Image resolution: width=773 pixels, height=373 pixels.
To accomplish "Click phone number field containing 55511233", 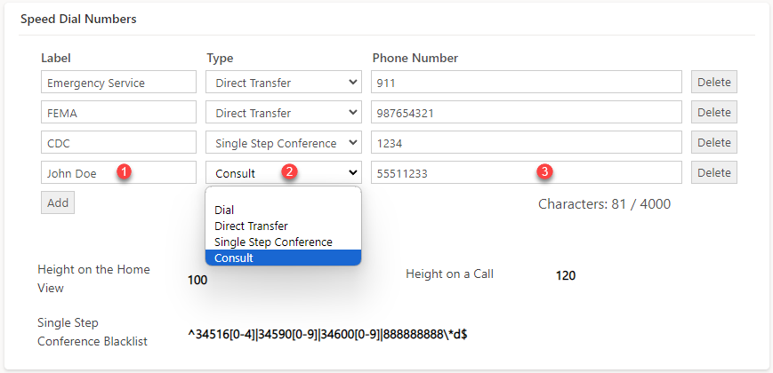I will (x=527, y=172).
